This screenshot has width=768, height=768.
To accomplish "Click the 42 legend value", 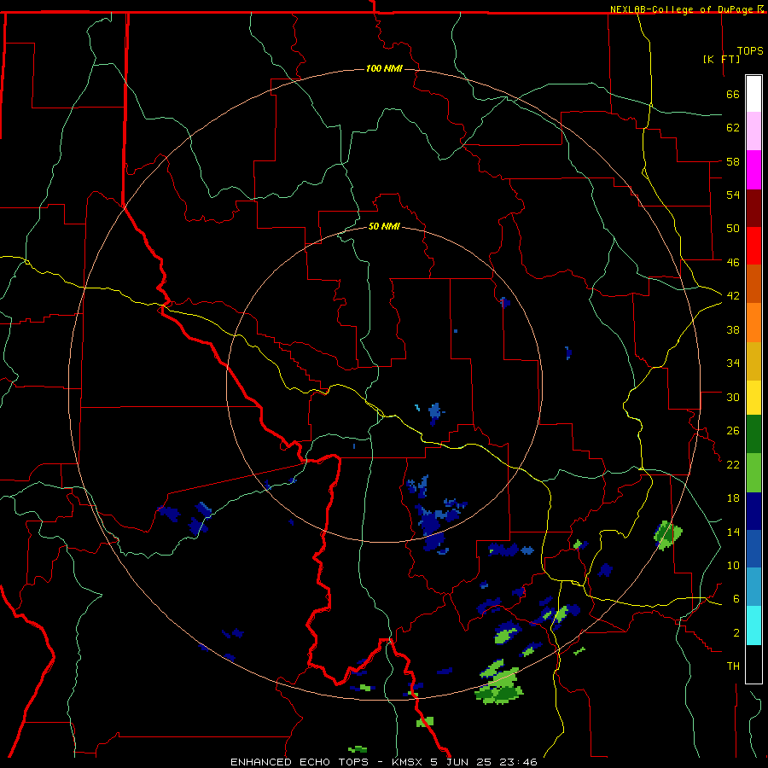I will tap(733, 296).
